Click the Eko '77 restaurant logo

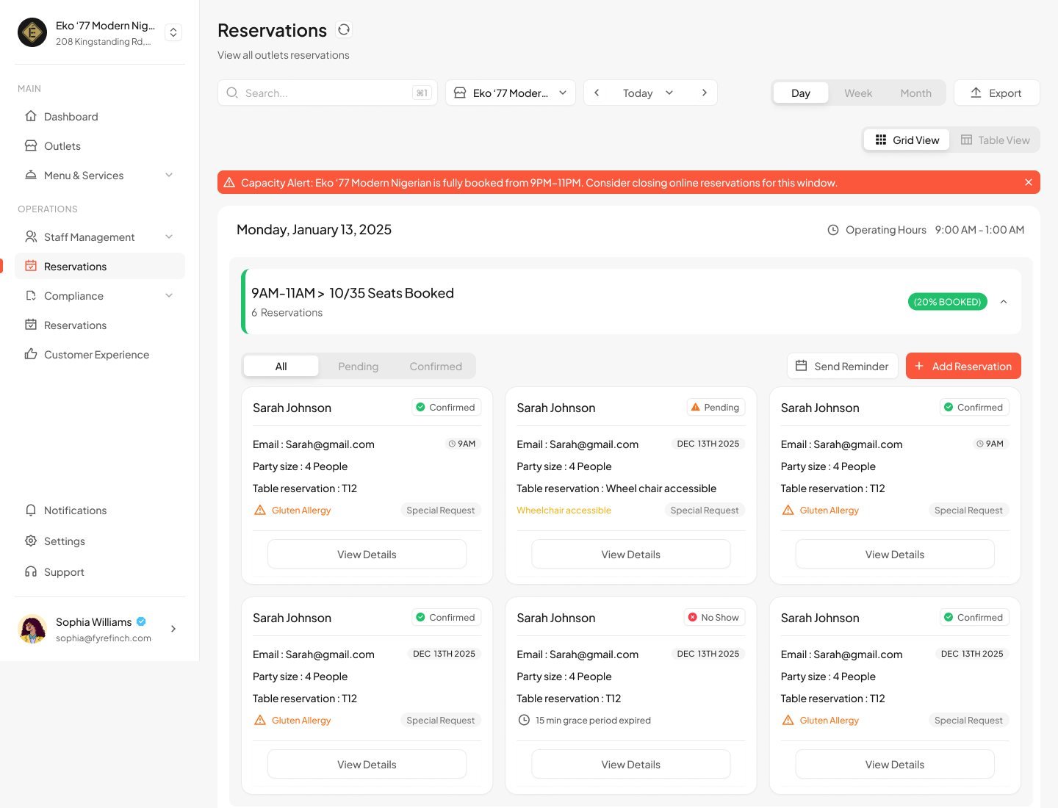pyautogui.click(x=32, y=32)
